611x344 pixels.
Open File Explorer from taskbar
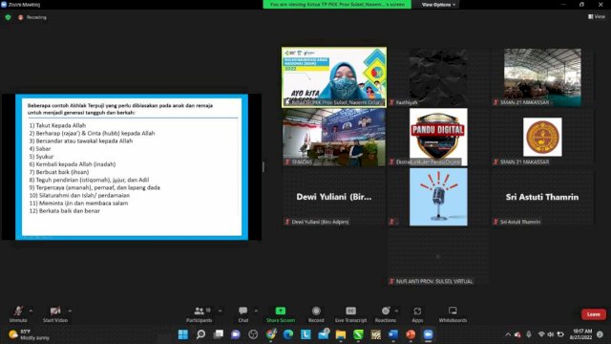click(341, 334)
